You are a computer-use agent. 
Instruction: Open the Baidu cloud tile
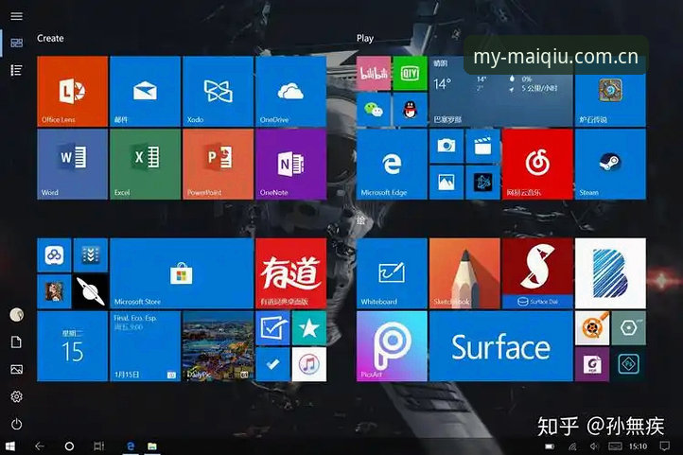click(54, 255)
